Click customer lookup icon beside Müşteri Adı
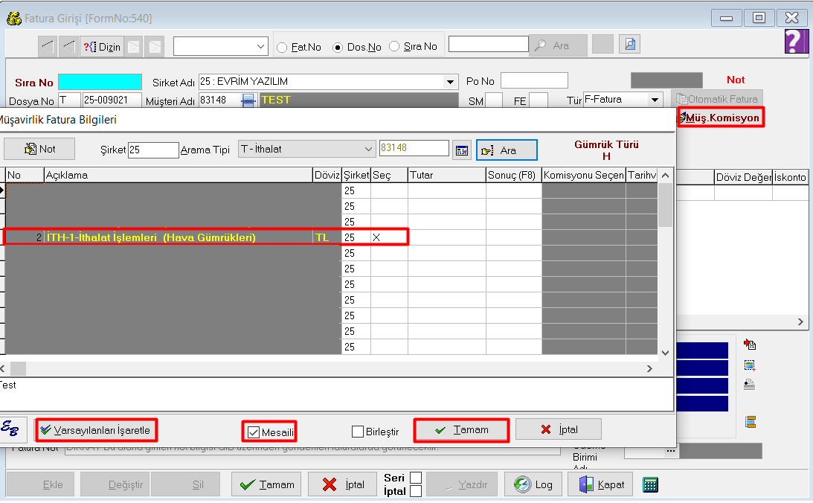813x503 pixels. tap(248, 100)
